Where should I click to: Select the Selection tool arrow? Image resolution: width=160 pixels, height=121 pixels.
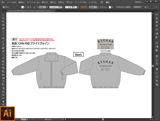[3, 15]
